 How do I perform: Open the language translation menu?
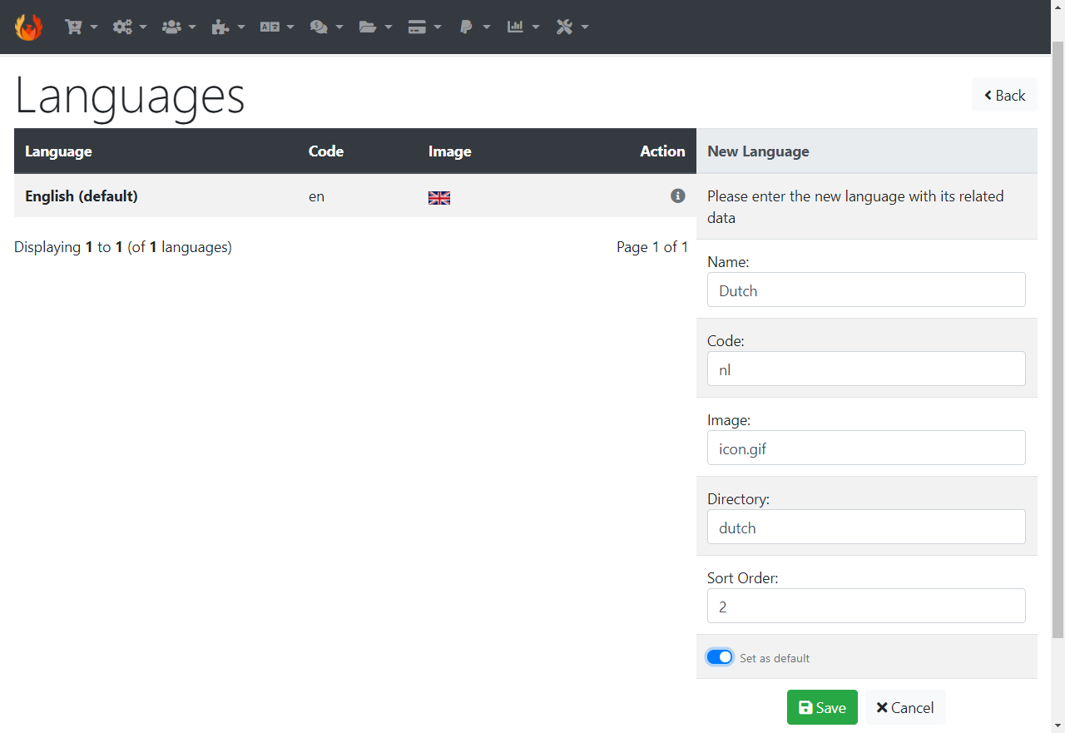[277, 27]
